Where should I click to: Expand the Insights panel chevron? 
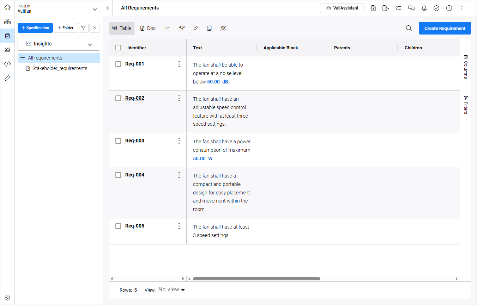(x=90, y=44)
